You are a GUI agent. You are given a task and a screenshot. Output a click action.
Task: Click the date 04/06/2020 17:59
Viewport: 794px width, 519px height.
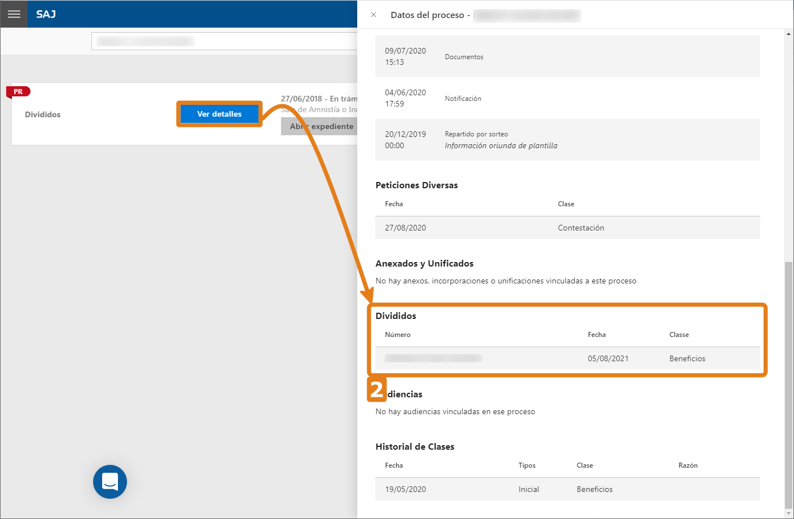pyautogui.click(x=405, y=98)
